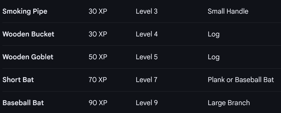Select the Level 7 requirement

[x=146, y=80]
